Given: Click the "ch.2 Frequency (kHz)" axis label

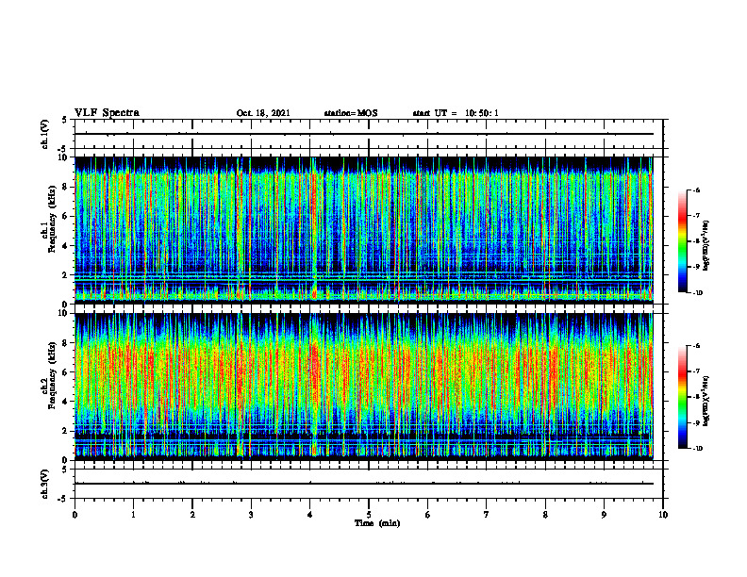Looking at the screenshot, I should 49,375.
